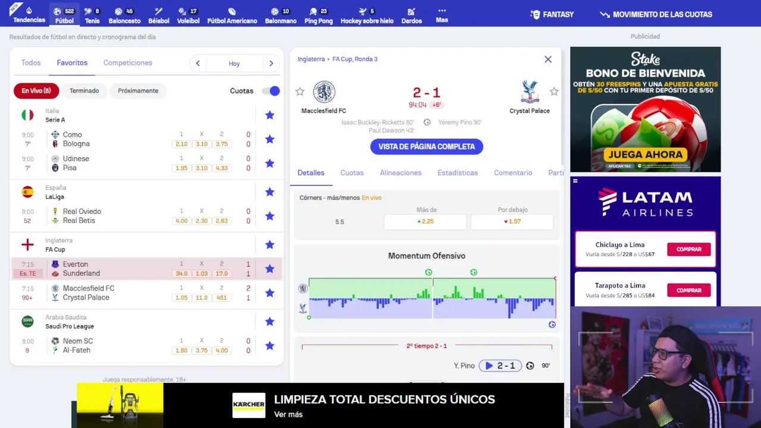This screenshot has width=761, height=428.
Task: Unfavorite España LaLiga league star
Action: [x=269, y=192]
